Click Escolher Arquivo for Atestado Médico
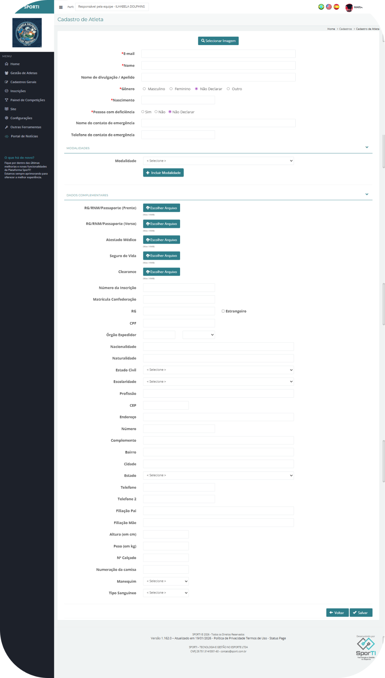Screen dimensions: 385x678 click(162, 240)
